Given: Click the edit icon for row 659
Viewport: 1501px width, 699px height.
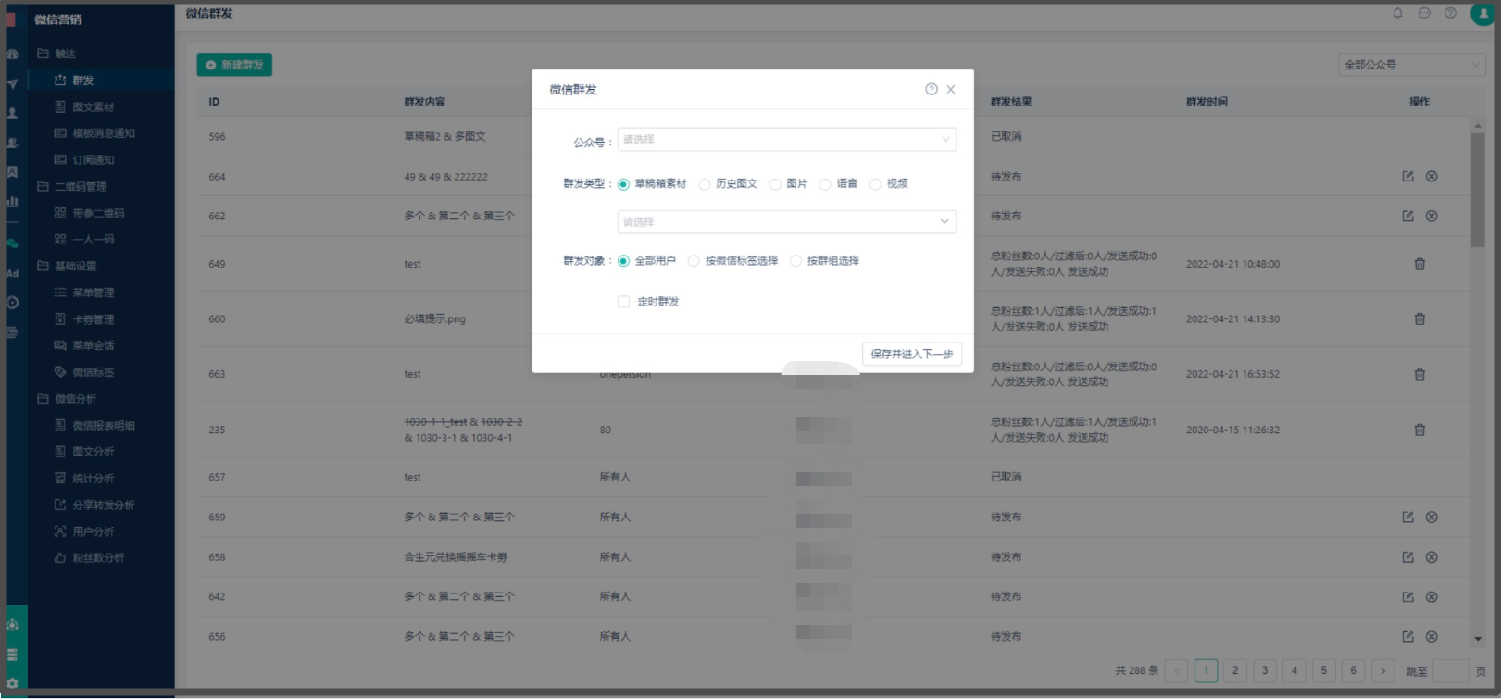Looking at the screenshot, I should tap(1407, 517).
